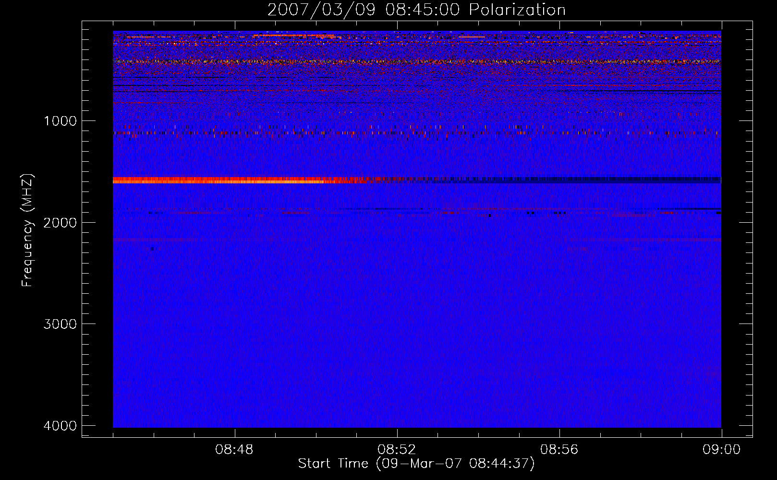Click the "4000" frequency tick label
This screenshot has height=480, width=777.
pos(61,426)
